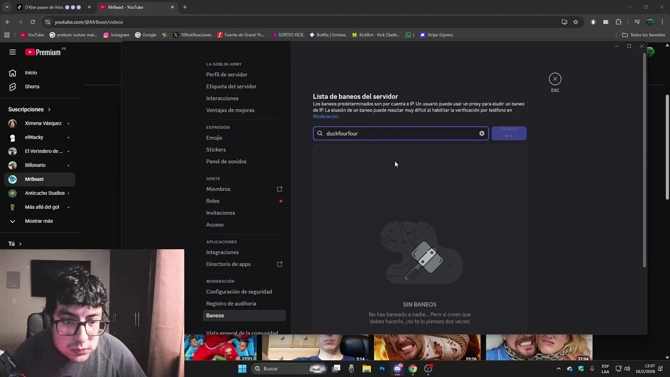This screenshot has height=377, width=670.
Task: Open Registro de auditoría page
Action: click(231, 304)
